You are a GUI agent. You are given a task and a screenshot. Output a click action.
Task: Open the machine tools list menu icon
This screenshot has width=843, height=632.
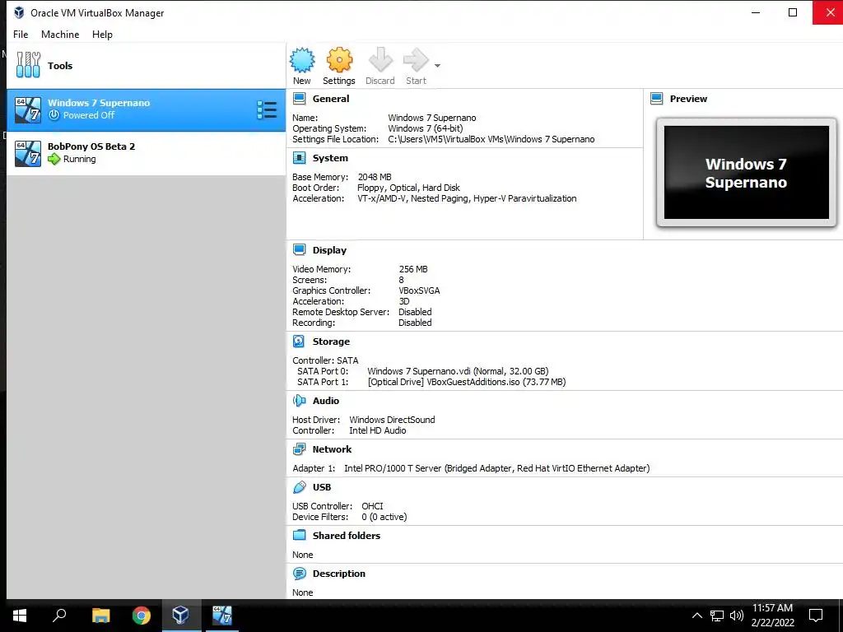click(x=267, y=110)
